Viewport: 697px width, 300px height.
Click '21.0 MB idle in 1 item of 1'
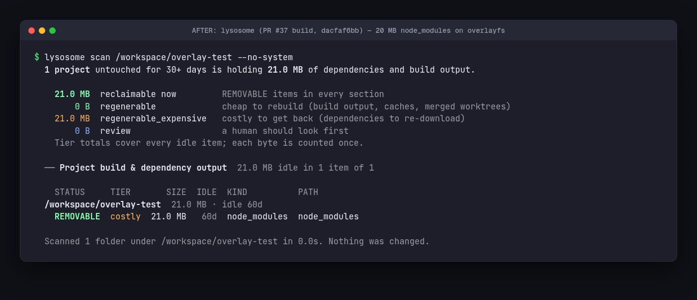pos(305,168)
